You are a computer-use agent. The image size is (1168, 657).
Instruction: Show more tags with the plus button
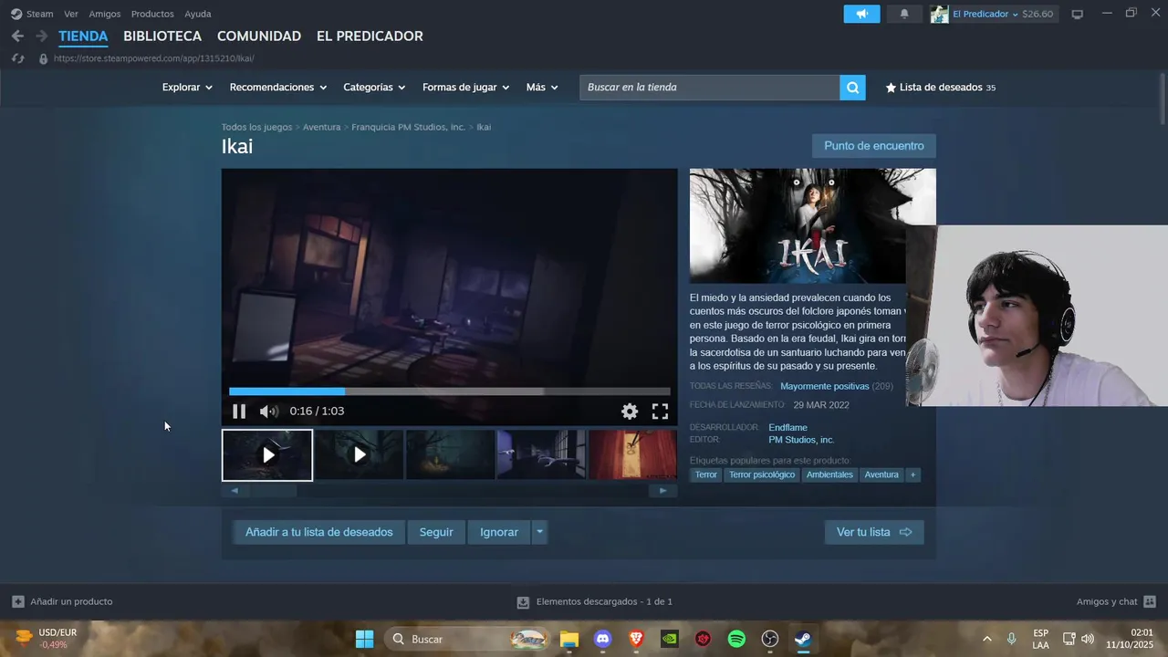[912, 474]
